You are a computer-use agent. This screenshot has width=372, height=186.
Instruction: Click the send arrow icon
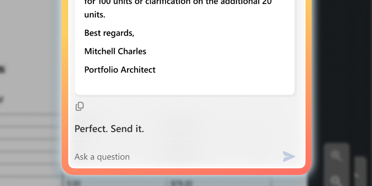pyautogui.click(x=288, y=157)
